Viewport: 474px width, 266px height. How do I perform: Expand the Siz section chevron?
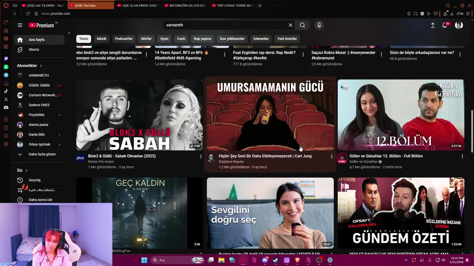pyautogui.click(x=26, y=170)
